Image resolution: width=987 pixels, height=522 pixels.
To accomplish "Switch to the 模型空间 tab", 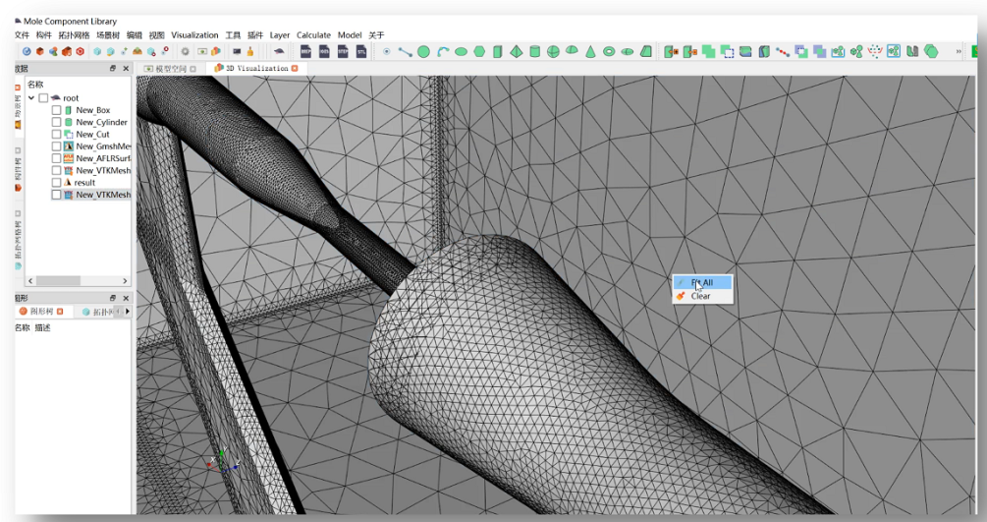I will [x=171, y=69].
